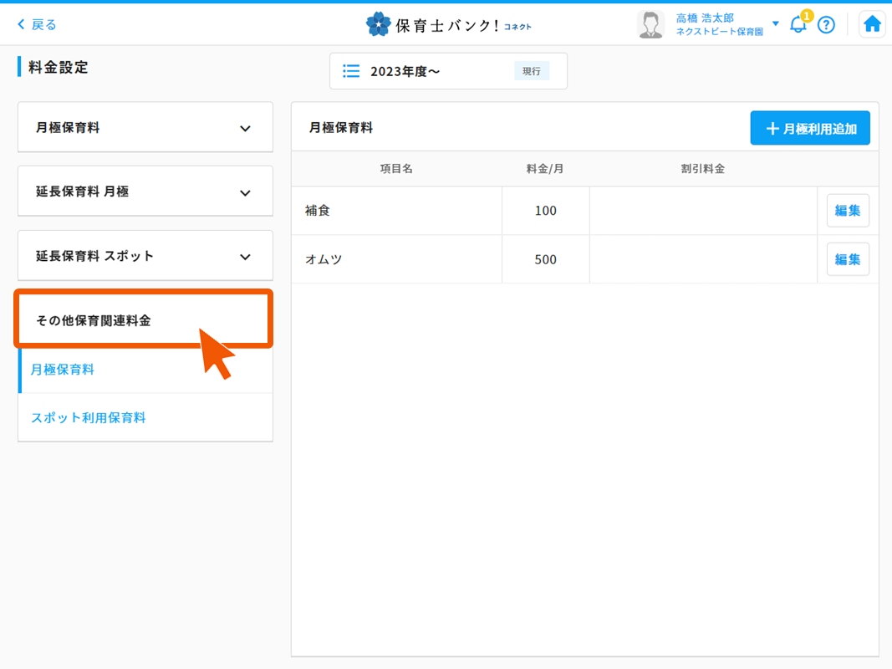
Task: Open the help question mark icon
Action: point(826,24)
